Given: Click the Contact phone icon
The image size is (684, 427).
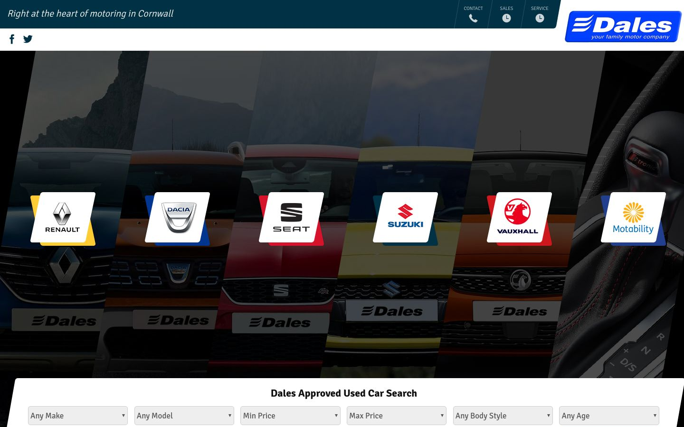Looking at the screenshot, I should tap(473, 18).
